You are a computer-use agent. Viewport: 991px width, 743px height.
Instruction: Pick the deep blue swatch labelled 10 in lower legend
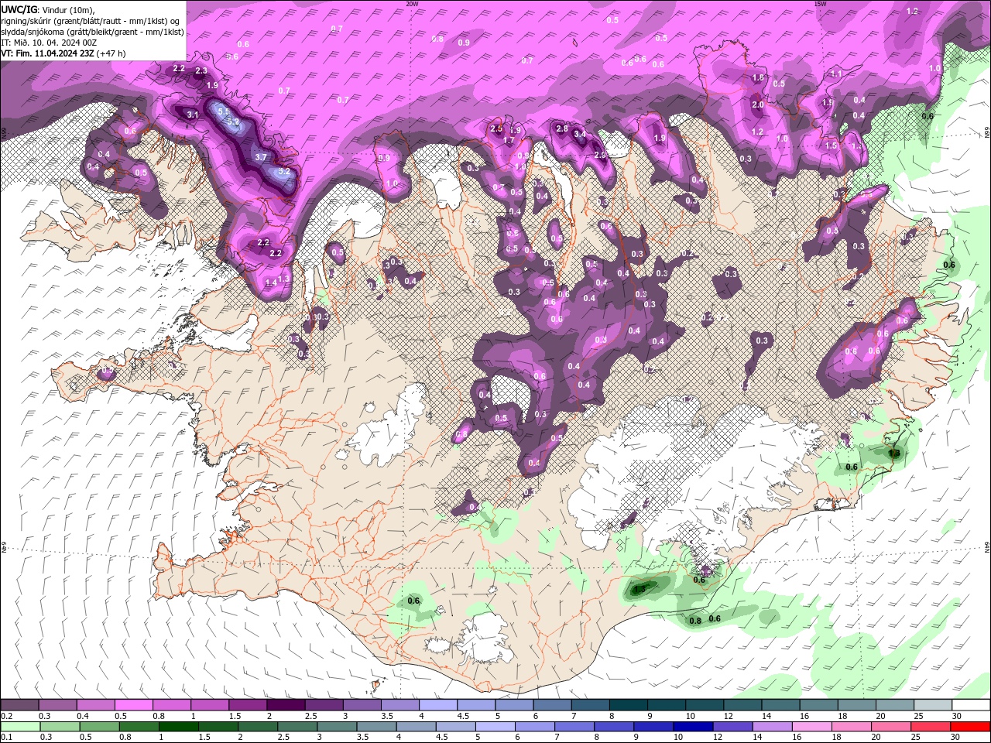[x=693, y=726]
